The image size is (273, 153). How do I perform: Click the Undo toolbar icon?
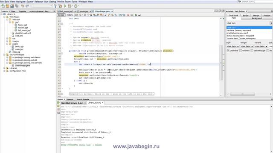[x=23, y=6]
